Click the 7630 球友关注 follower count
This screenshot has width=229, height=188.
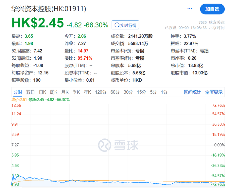pyautogui.click(x=211, y=23)
